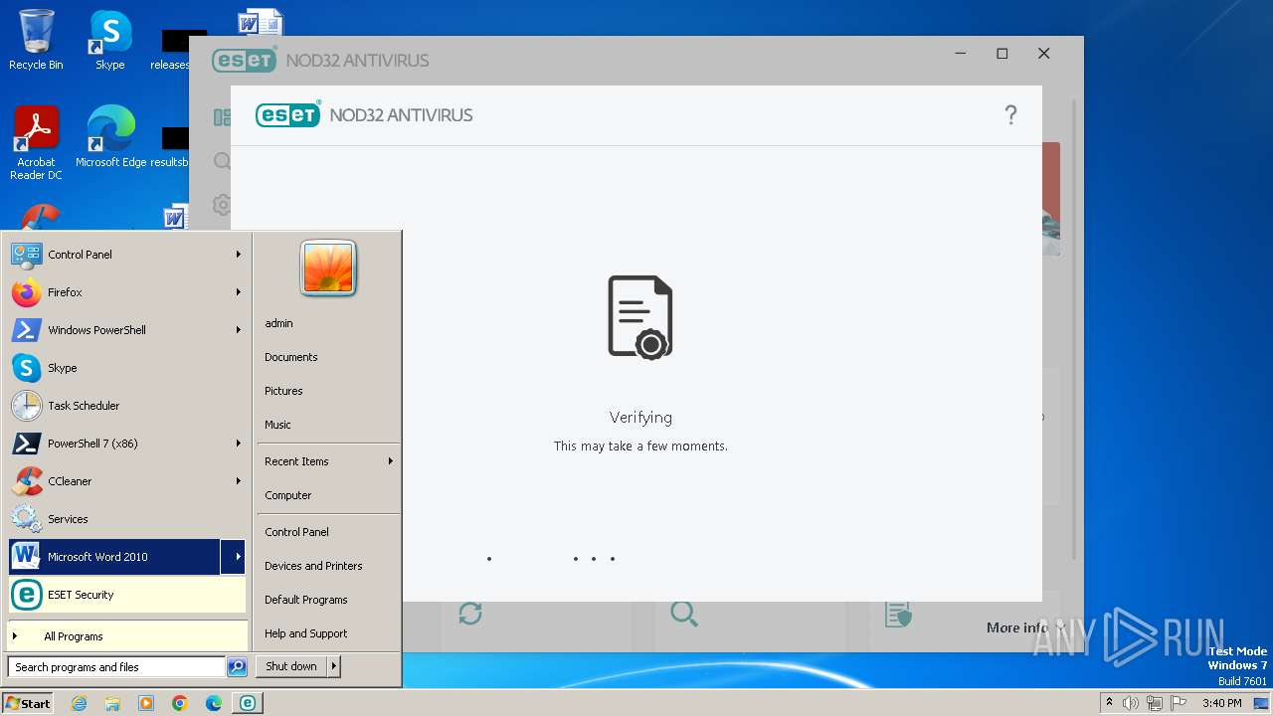Open Recycle Bin desktop icon

coord(36,40)
